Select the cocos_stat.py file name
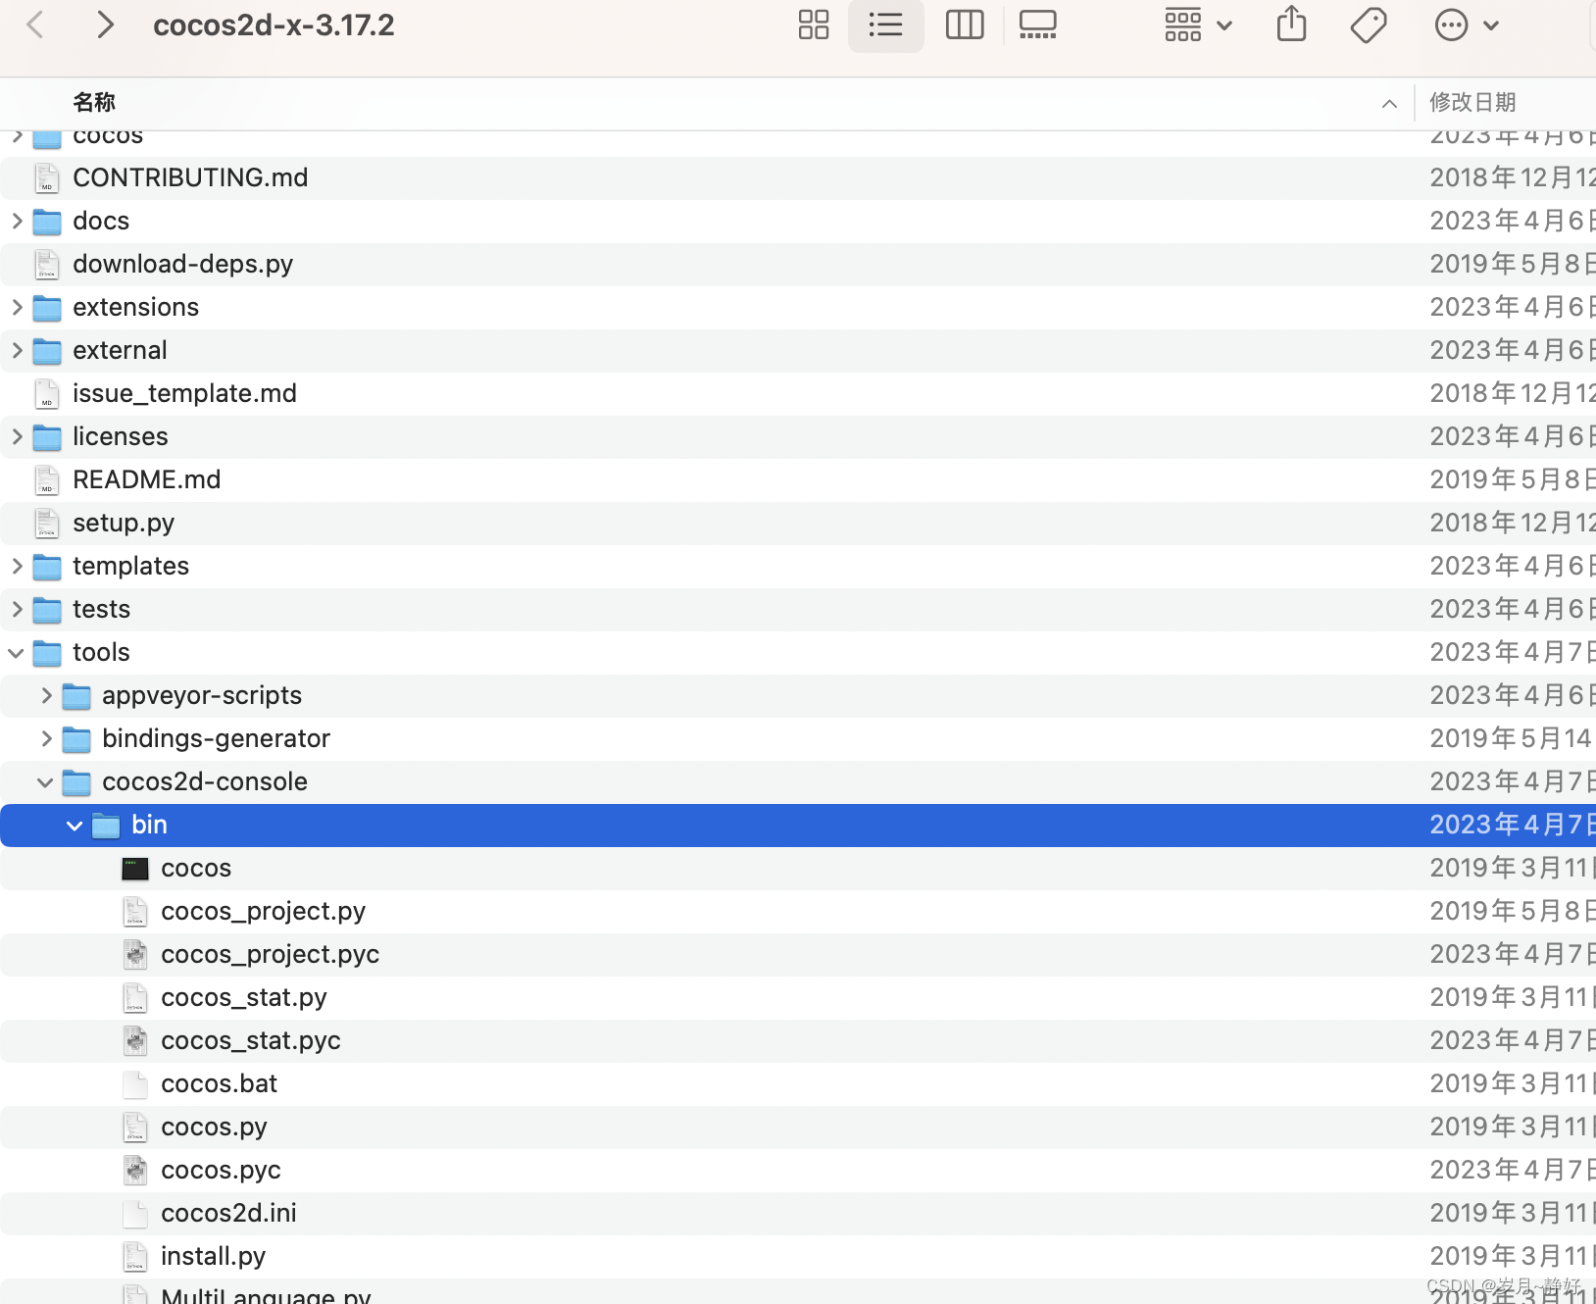Image resolution: width=1596 pixels, height=1304 pixels. point(244,997)
